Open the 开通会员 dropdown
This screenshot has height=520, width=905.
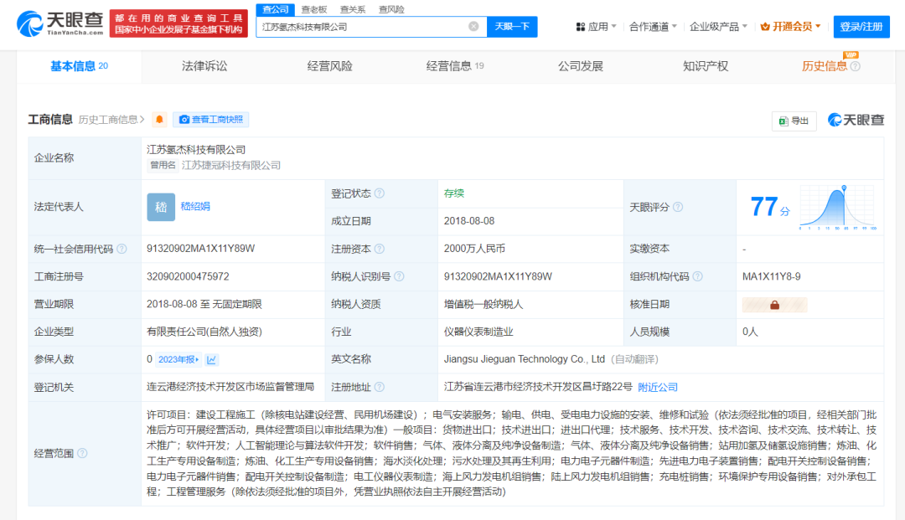[x=791, y=27]
